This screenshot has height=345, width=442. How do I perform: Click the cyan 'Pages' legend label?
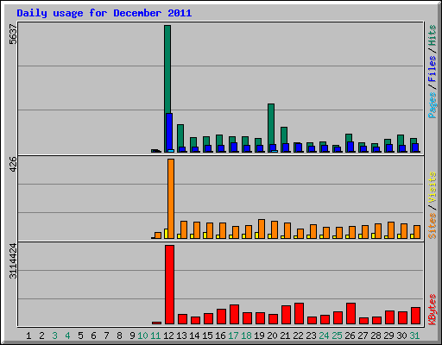433,104
